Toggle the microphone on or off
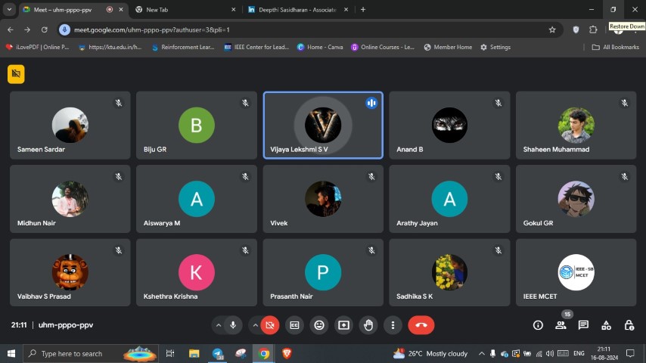This screenshot has width=646, height=363. tap(233, 325)
